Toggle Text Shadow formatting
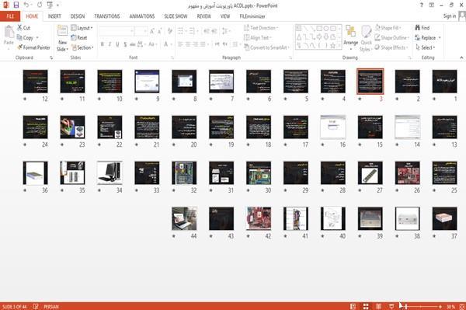Viewport: 466px width, 310px height. pyautogui.click(x=125, y=44)
